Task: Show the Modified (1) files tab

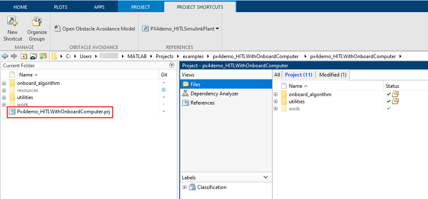Action: 333,75
